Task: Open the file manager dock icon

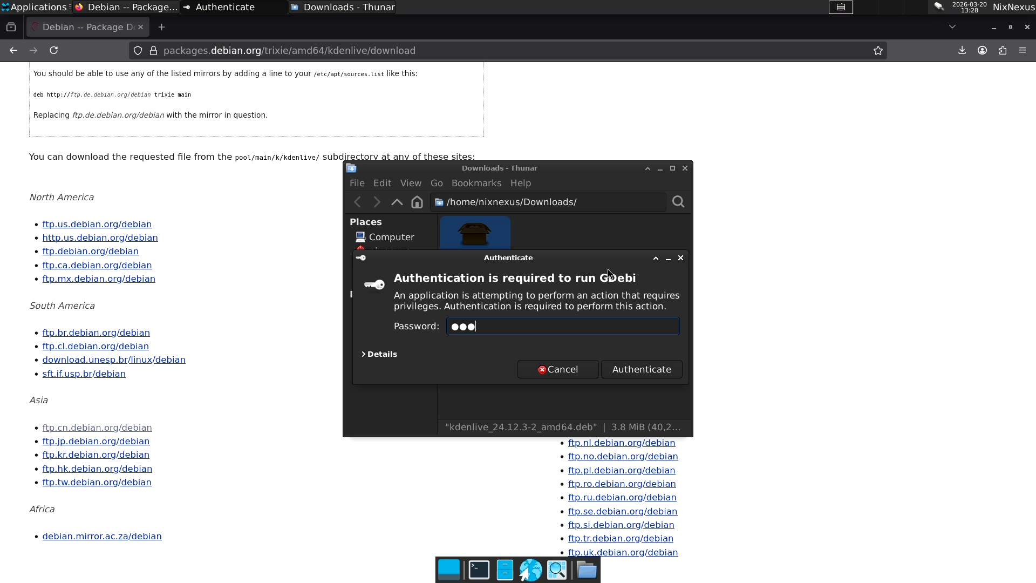Action: (x=505, y=570)
